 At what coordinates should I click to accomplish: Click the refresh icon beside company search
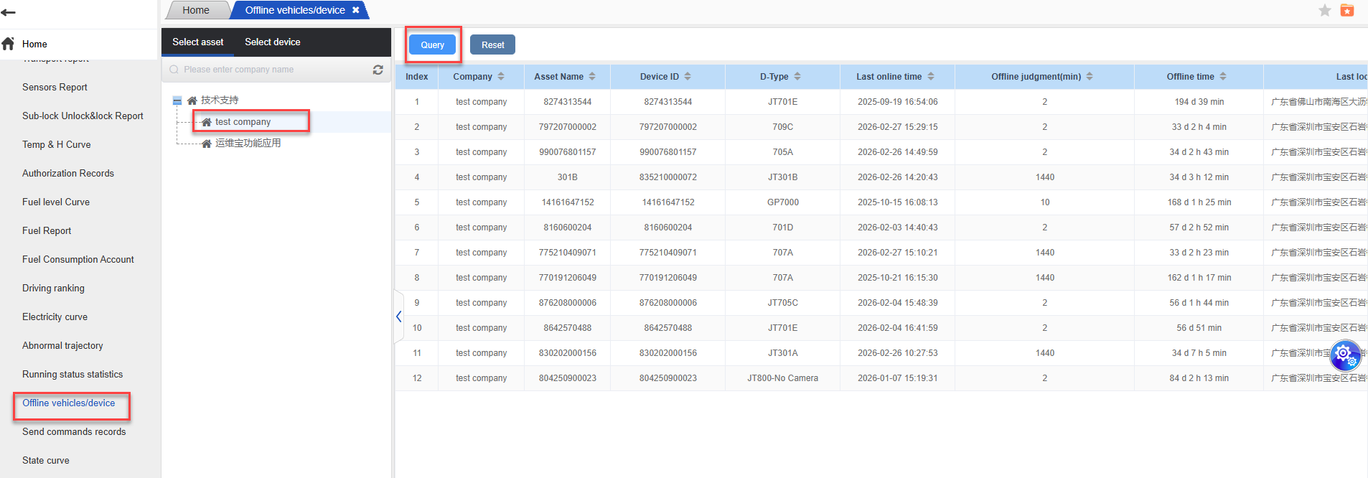click(378, 70)
